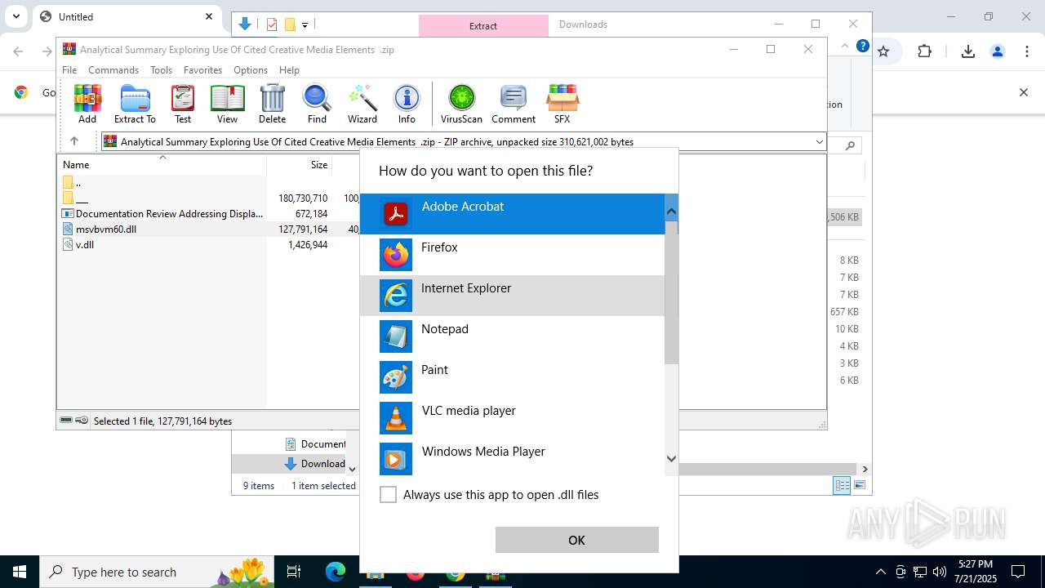The image size is (1045, 588).
Task: Run the Test archive tool
Action: (x=183, y=104)
